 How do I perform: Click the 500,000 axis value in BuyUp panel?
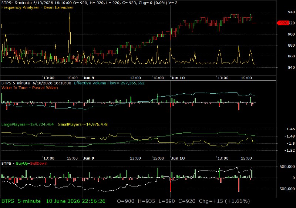click(x=287, y=167)
